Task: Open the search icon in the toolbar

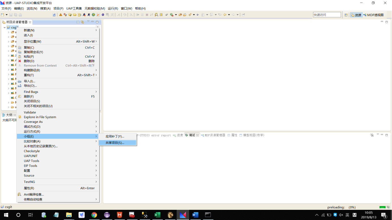Action: (157, 14)
